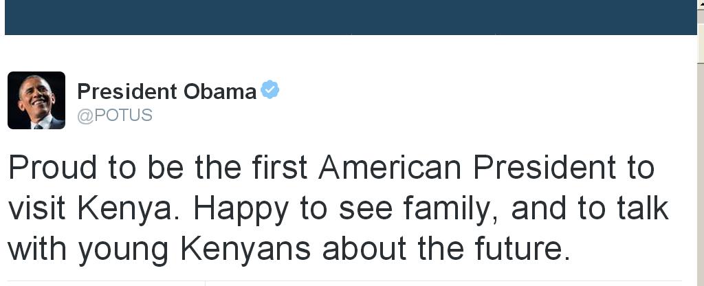Click the word "Proud" in the tweet

coord(50,167)
